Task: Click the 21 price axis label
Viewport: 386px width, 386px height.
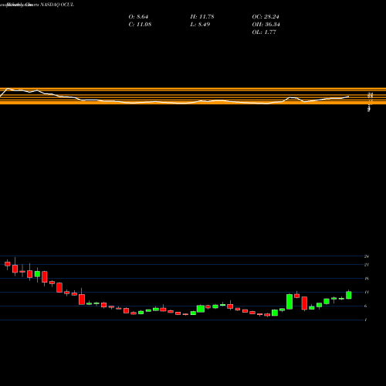Action: [367, 265]
